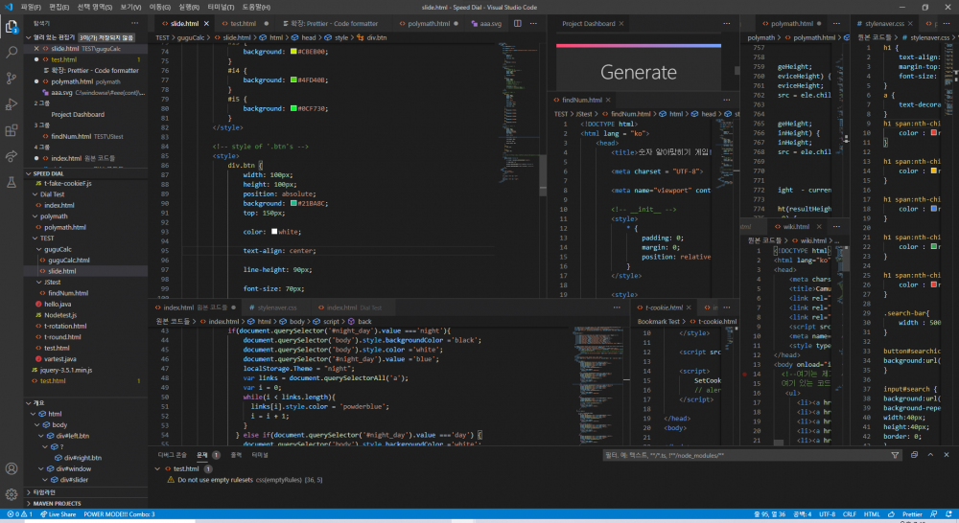Click the filter funnel icon in the Problems panel
Screen dimensions: 959x523
pos(895,455)
